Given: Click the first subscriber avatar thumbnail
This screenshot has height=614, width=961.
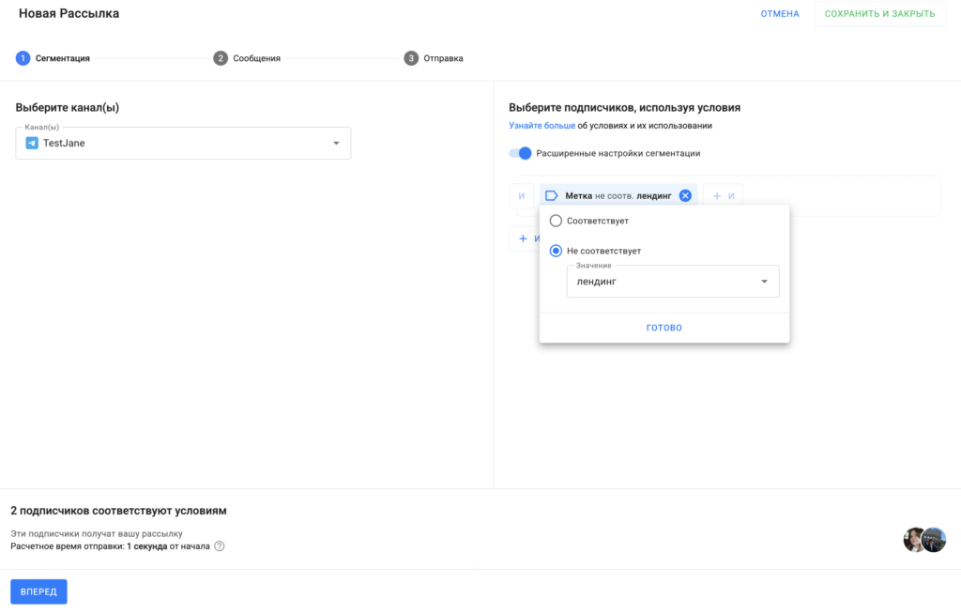Looking at the screenshot, I should click(914, 540).
